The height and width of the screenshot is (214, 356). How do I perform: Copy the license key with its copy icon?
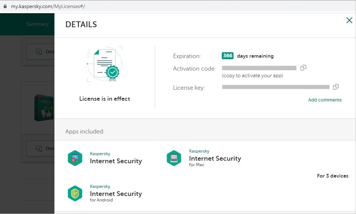point(335,87)
